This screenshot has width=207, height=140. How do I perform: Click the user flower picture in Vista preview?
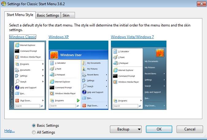click(x=160, y=53)
